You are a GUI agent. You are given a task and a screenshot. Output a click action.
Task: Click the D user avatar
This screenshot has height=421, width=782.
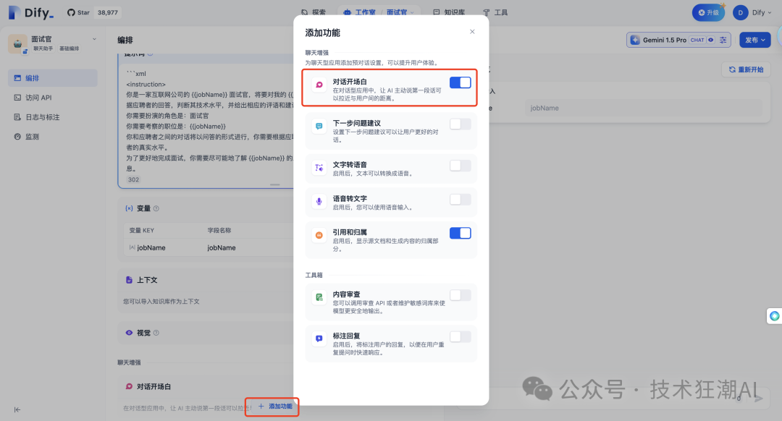740,12
